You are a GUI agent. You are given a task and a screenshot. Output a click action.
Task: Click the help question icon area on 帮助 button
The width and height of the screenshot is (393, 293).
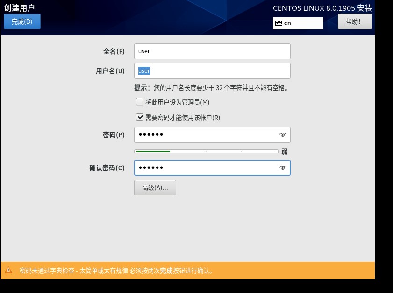(x=354, y=21)
